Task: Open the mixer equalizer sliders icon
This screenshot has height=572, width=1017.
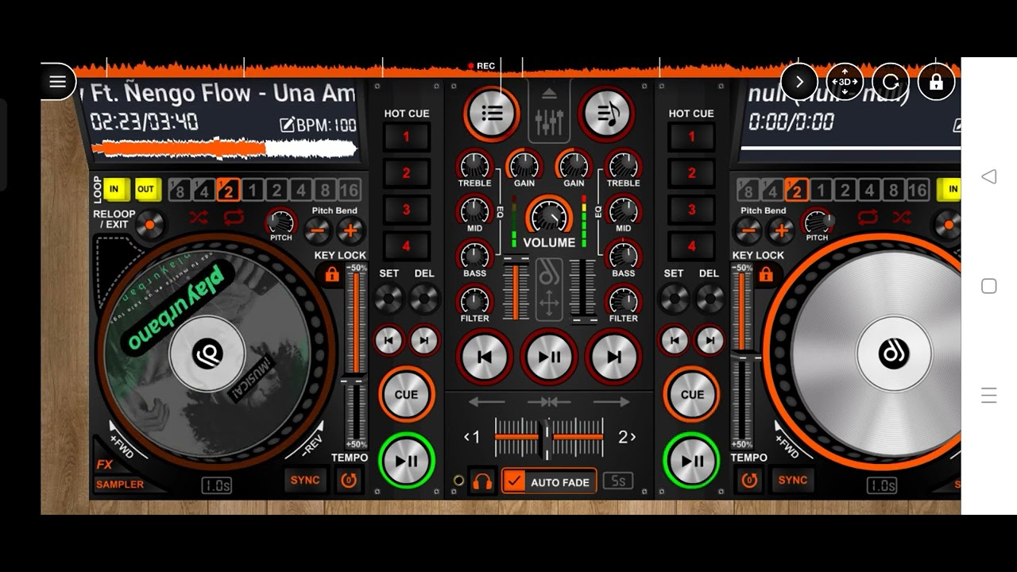Action: [549, 114]
